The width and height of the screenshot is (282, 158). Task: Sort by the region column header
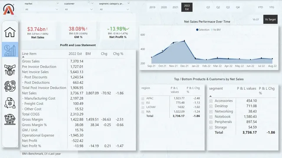click(x=145, y=88)
